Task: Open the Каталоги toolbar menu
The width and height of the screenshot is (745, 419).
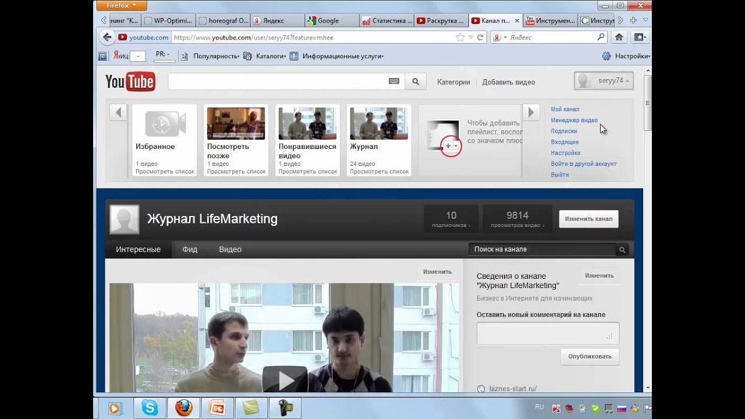Action: tap(265, 56)
